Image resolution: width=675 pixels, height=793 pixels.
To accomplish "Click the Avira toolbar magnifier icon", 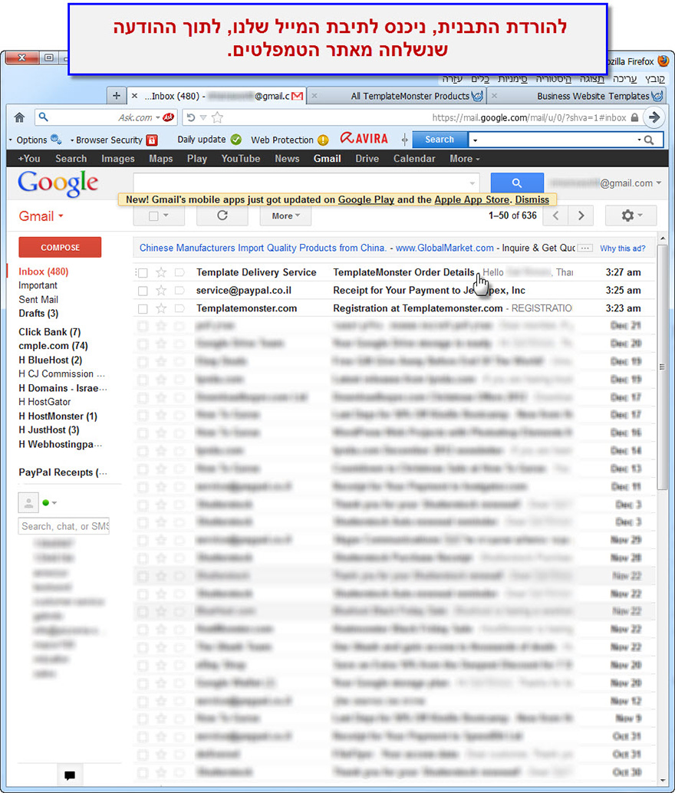I will coord(649,140).
